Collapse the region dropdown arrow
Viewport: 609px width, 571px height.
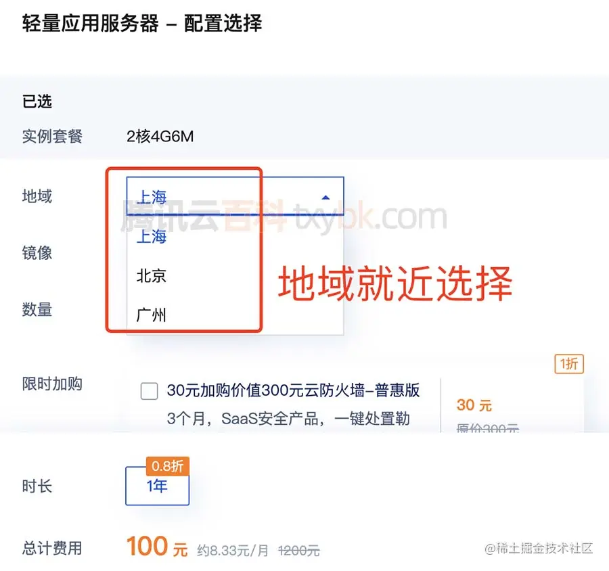click(x=325, y=197)
